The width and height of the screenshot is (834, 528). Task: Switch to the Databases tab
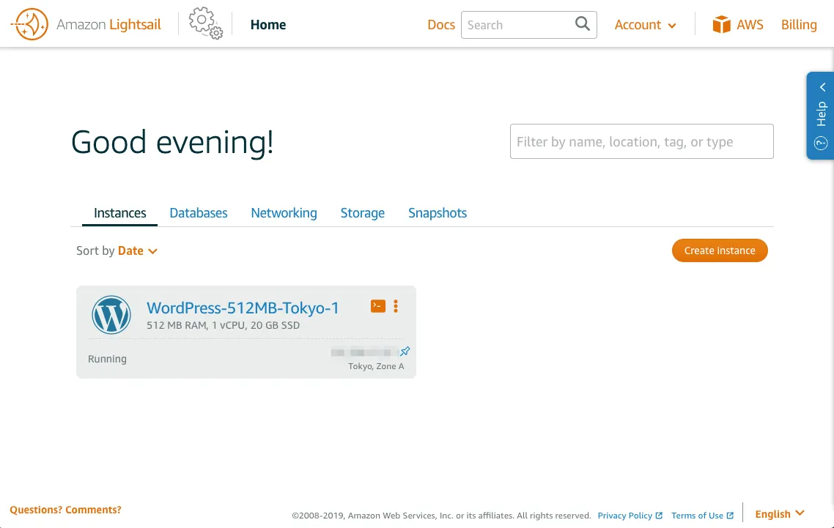click(199, 213)
